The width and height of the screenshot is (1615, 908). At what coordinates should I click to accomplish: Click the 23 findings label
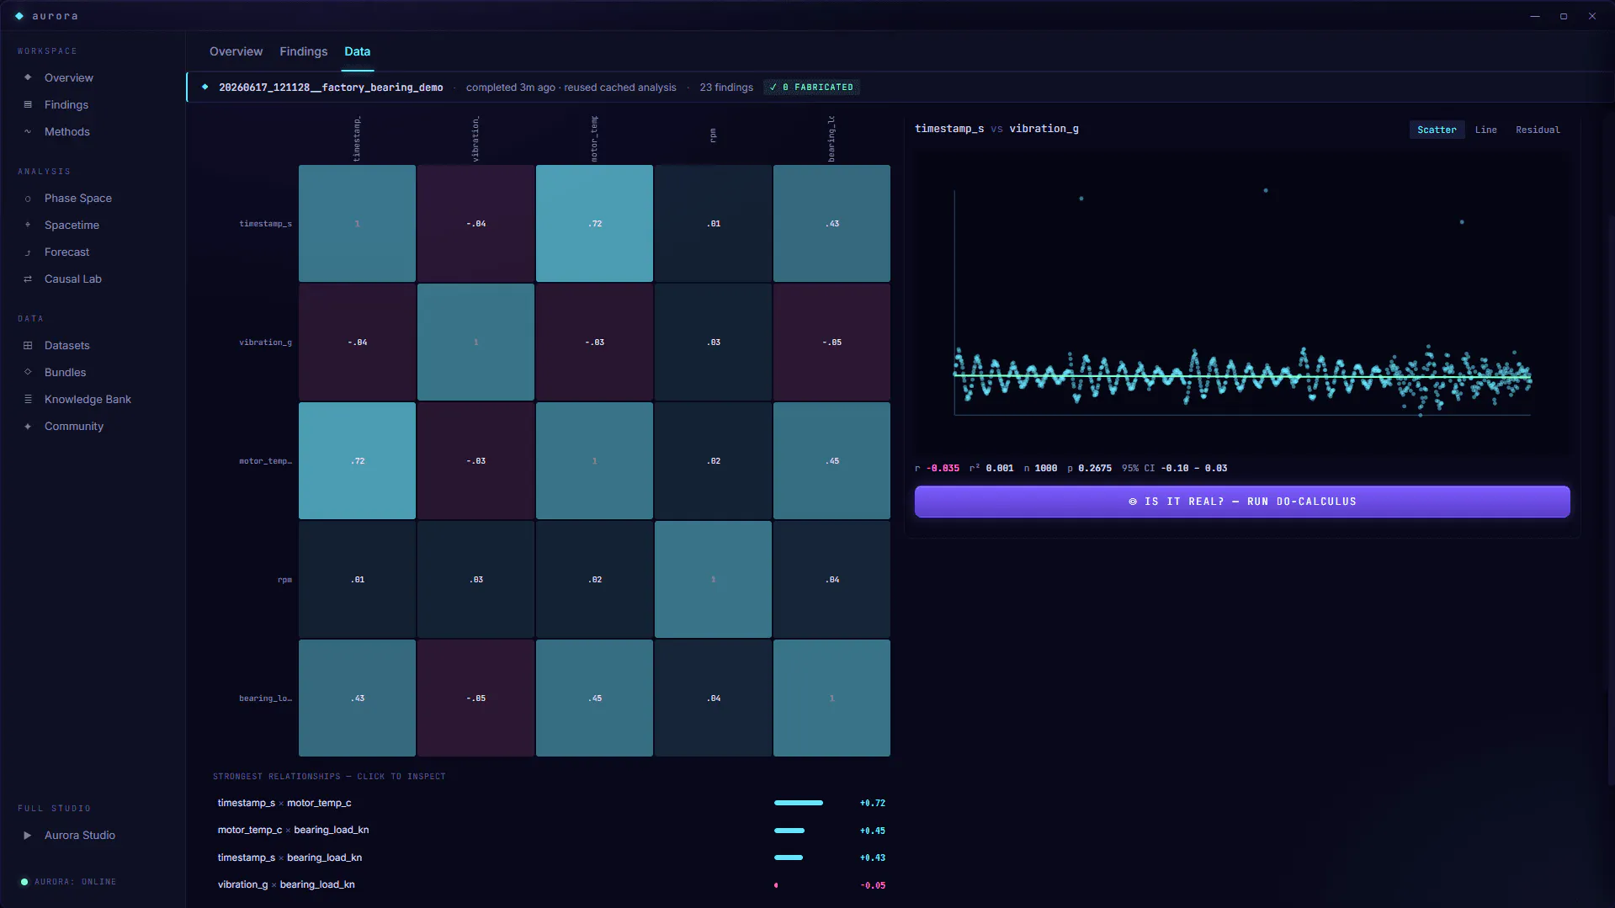click(726, 88)
